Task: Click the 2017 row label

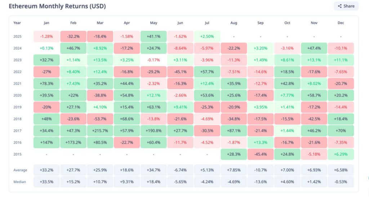Action: click(x=17, y=131)
